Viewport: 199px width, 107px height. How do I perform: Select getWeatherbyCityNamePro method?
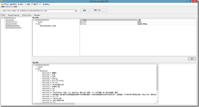[x=13, y=28]
